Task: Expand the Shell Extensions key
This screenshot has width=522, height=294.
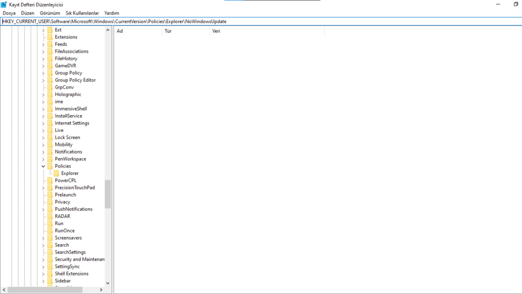Action: coord(43,274)
